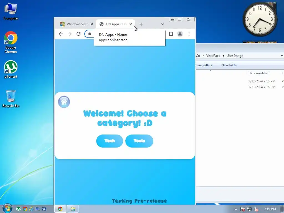The image size is (284, 213).
Task: Open the Share with dropdown in Explorer
Action: tap(204, 65)
